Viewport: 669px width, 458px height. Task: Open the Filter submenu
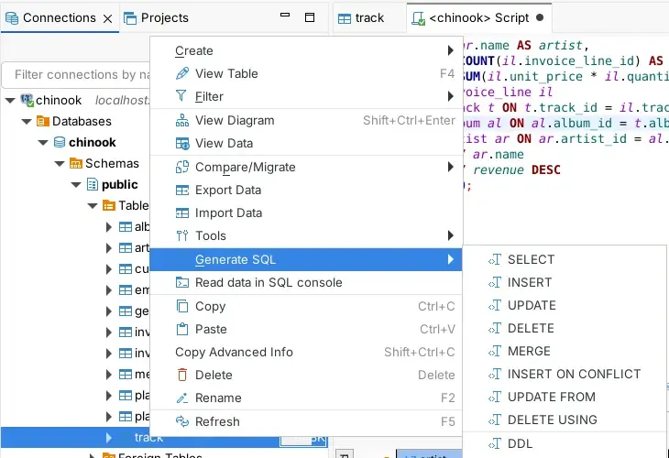[x=306, y=96]
